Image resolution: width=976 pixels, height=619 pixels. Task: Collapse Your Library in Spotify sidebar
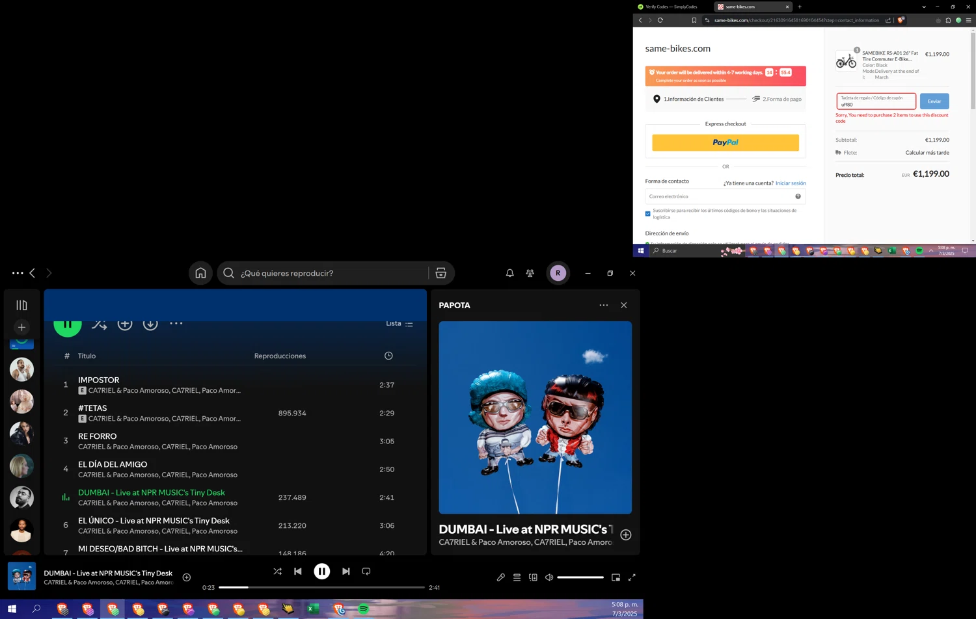point(21,305)
